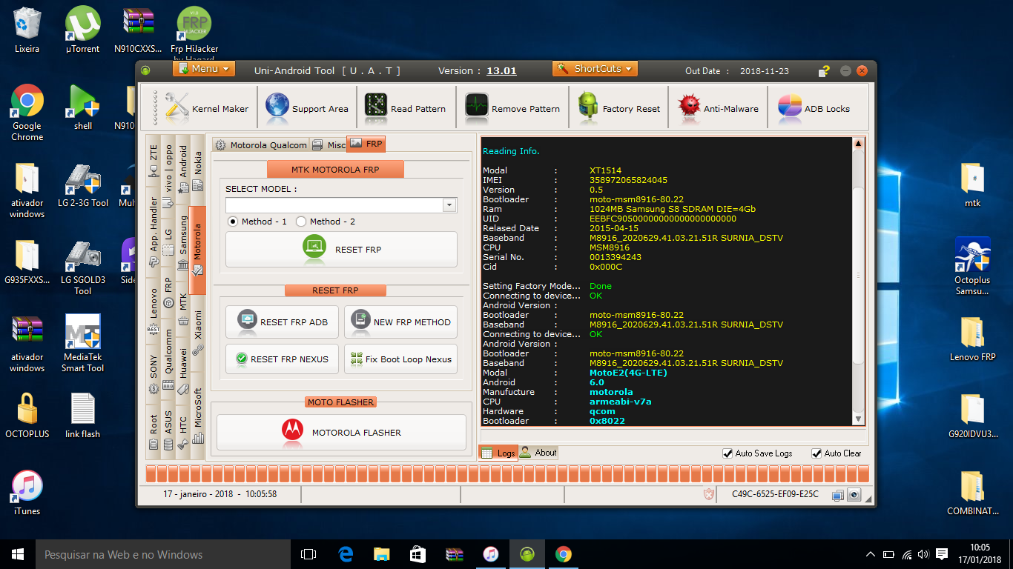1013x569 pixels.
Task: Open the Support Area globe
Action: tap(307, 108)
